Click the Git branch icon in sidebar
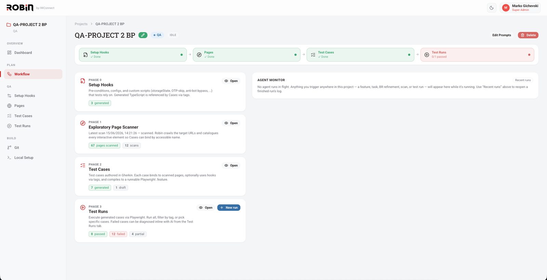 [x=9, y=148]
